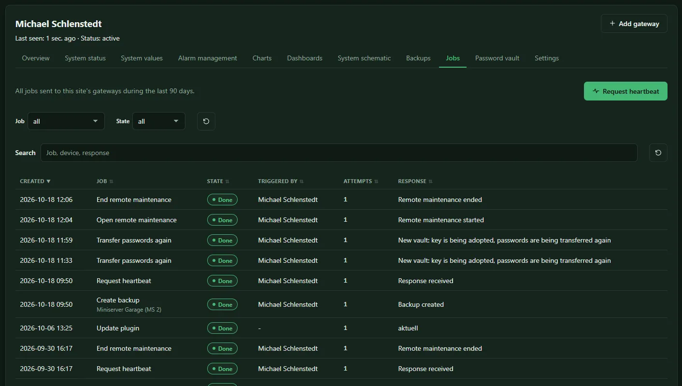682x386 pixels.
Task: Select the 'Update plugin' job name
Action: (x=118, y=328)
